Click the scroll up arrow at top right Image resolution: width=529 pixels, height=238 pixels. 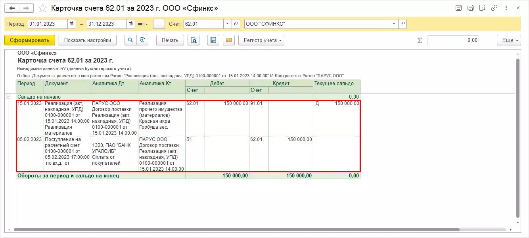click(x=518, y=53)
